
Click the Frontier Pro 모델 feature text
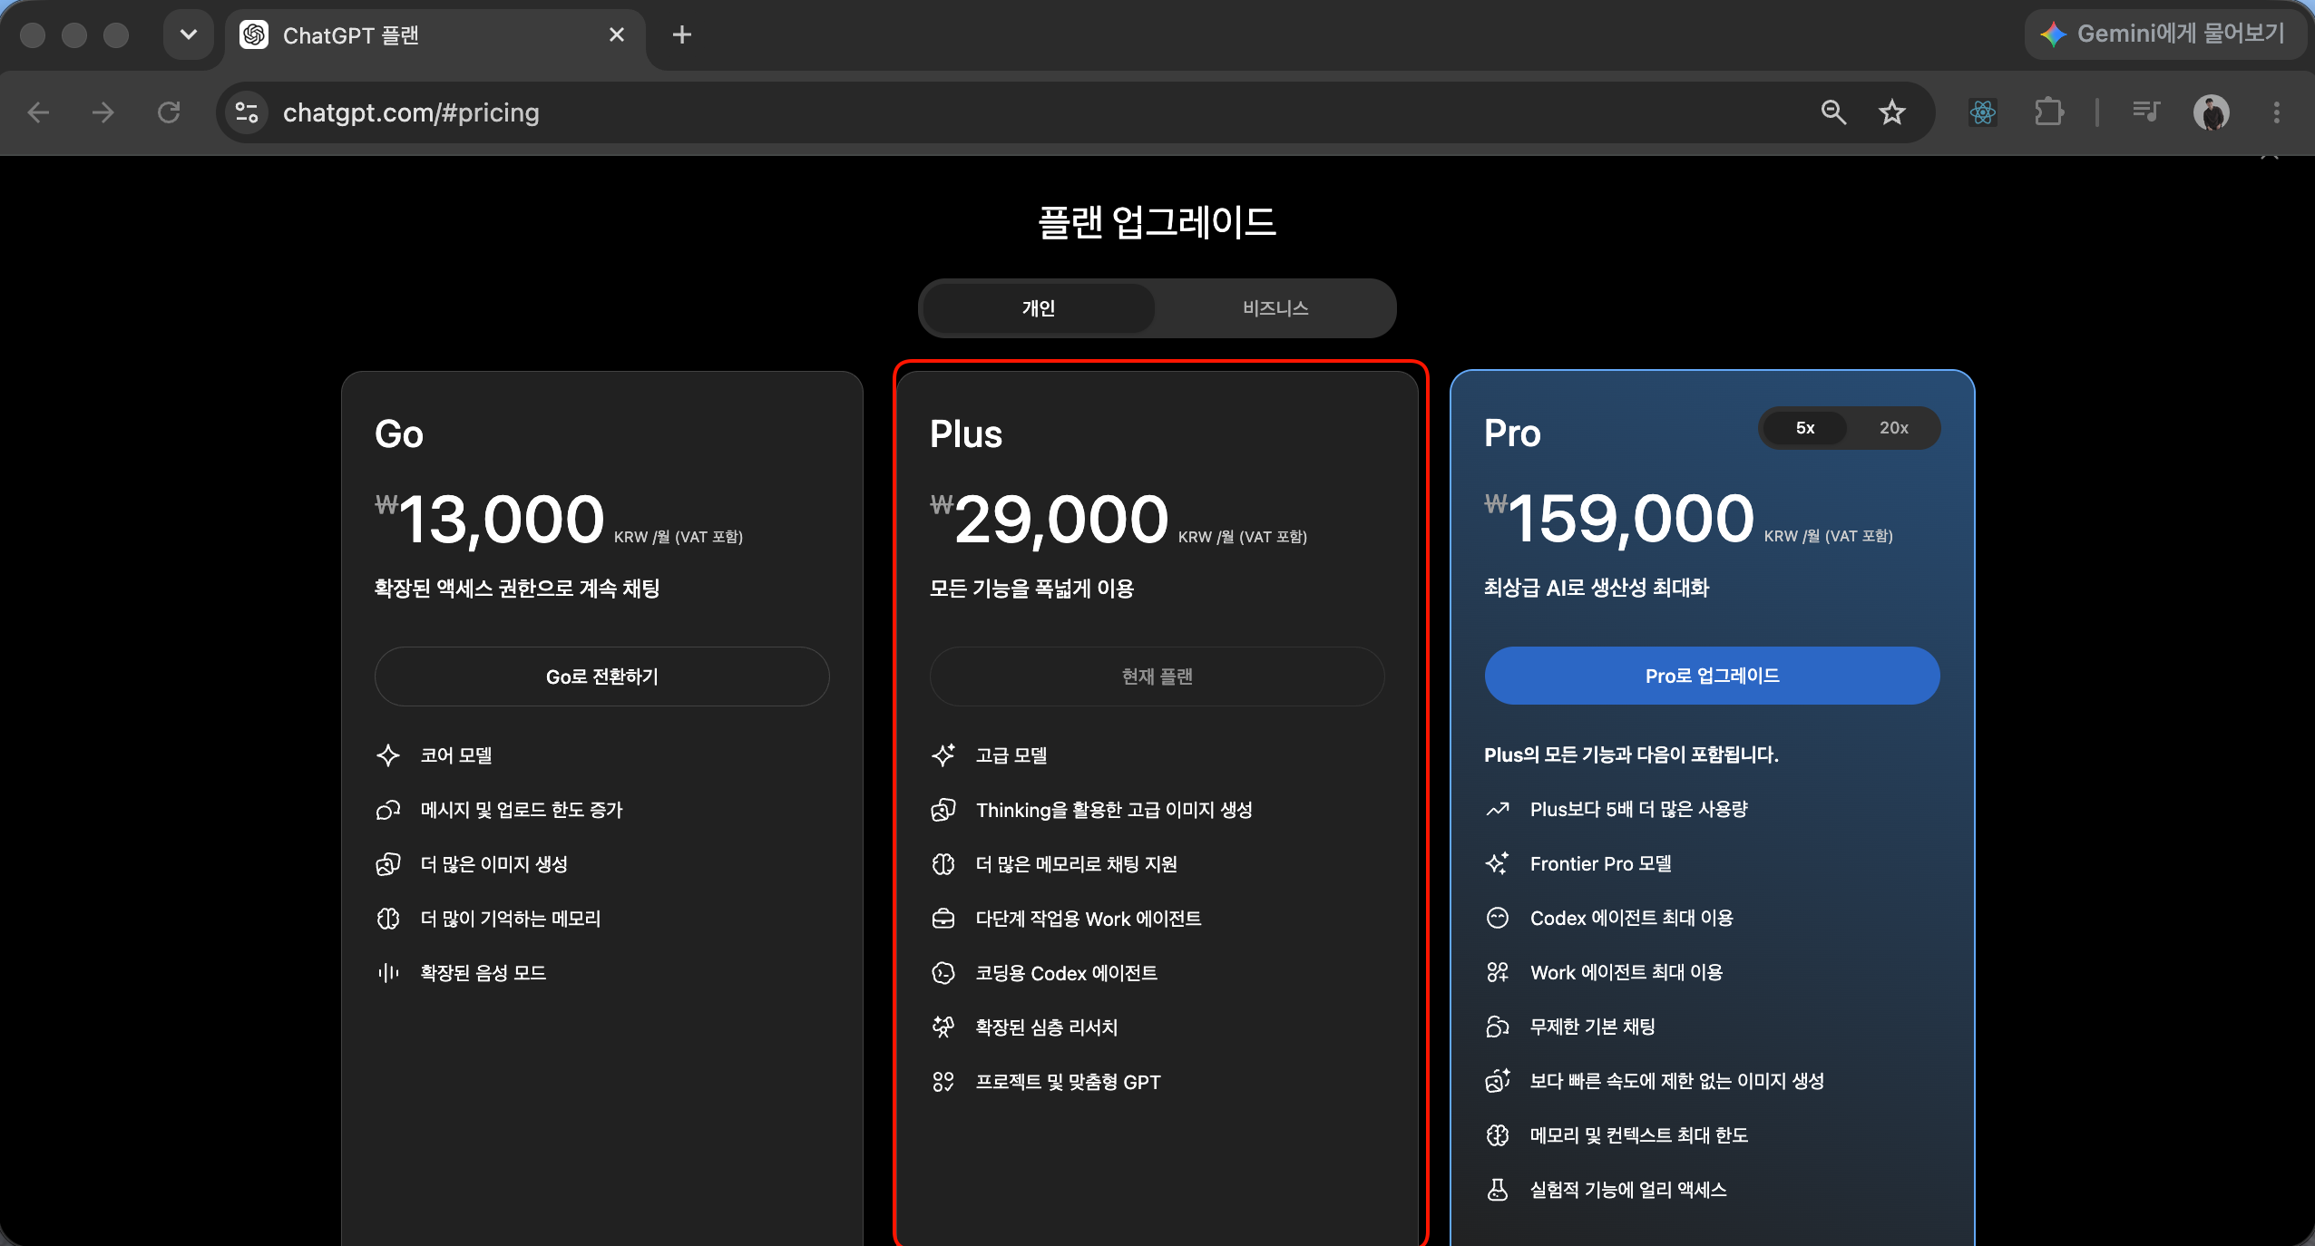click(x=1600, y=863)
